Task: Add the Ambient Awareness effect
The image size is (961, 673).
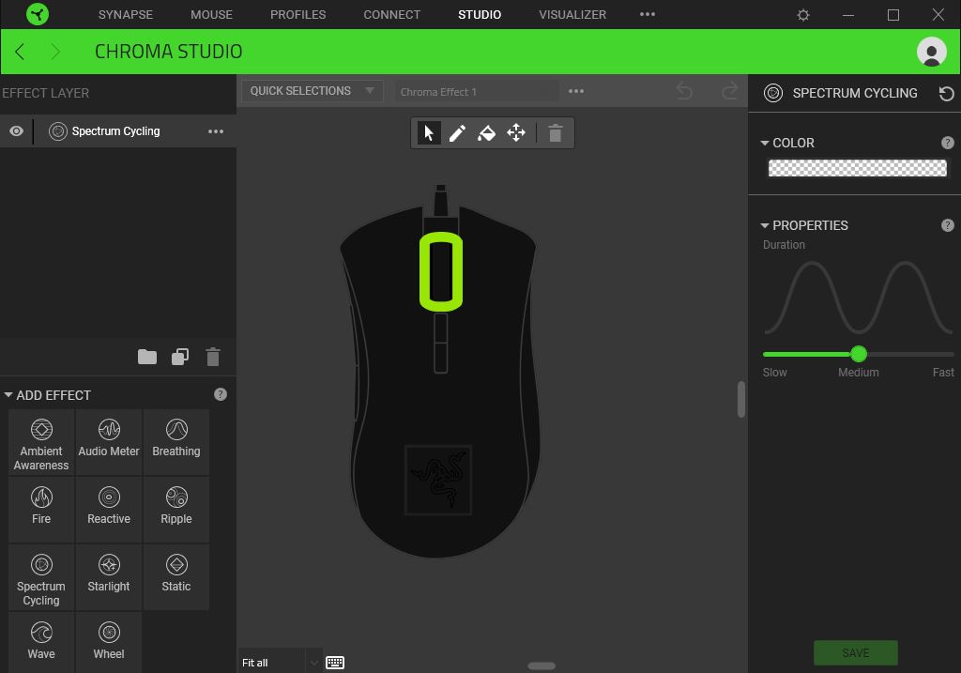Action: (x=41, y=442)
